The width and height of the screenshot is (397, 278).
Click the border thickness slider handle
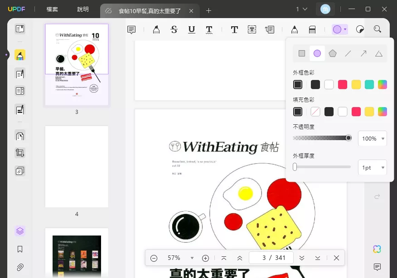pyautogui.click(x=295, y=167)
